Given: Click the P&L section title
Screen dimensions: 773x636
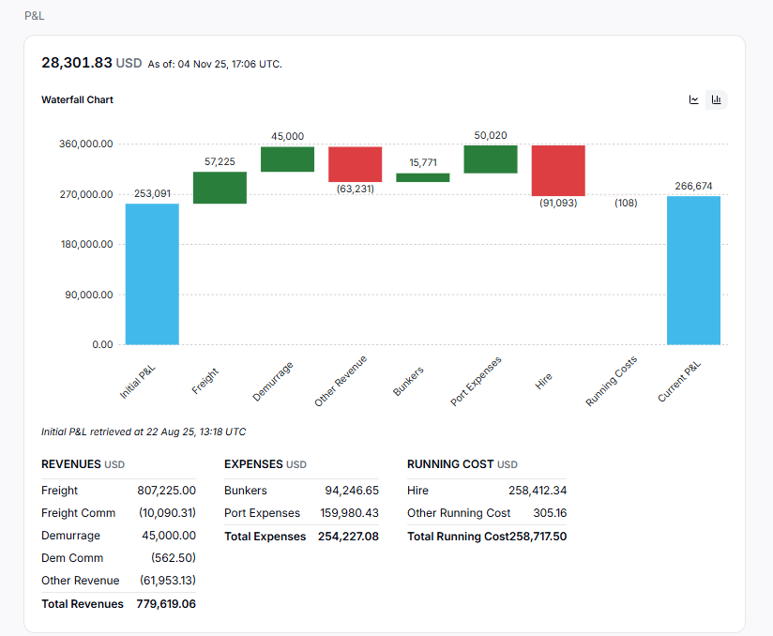Looking at the screenshot, I should [35, 16].
